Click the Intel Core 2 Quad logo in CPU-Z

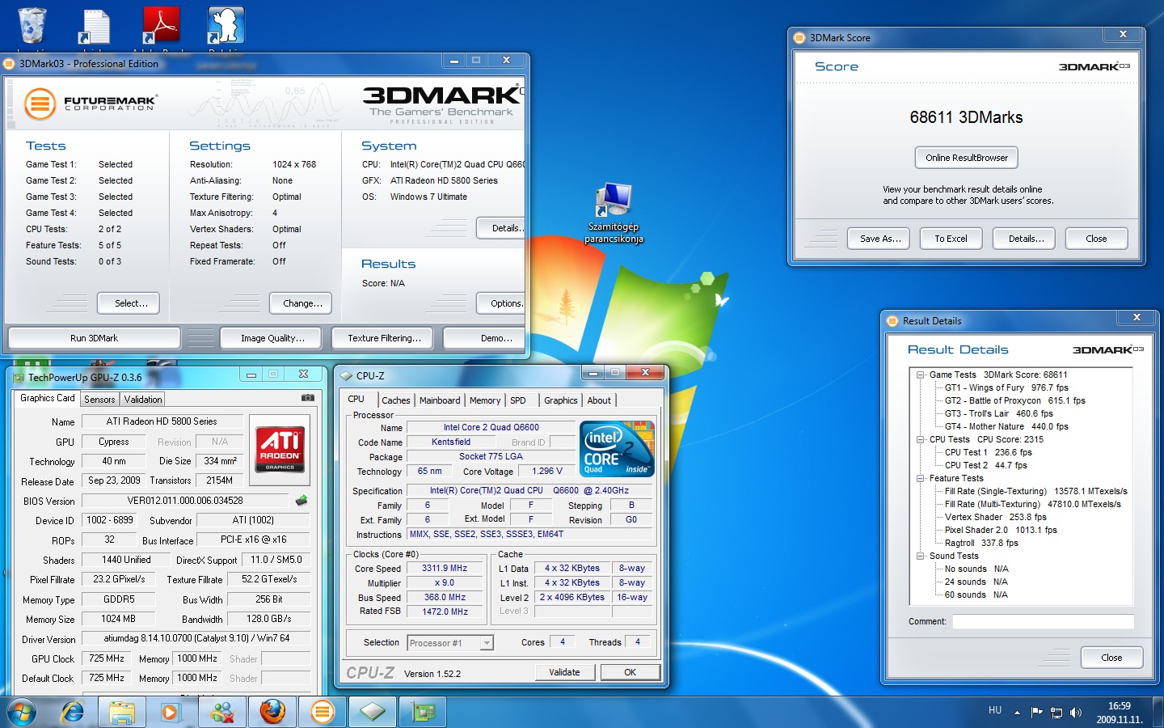(617, 449)
